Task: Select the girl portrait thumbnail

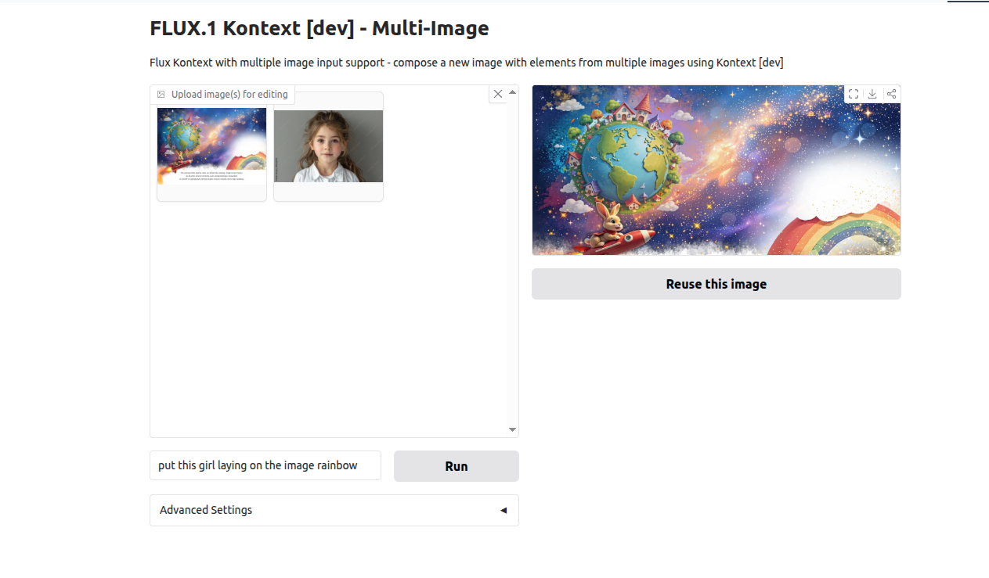Action: pyautogui.click(x=329, y=146)
